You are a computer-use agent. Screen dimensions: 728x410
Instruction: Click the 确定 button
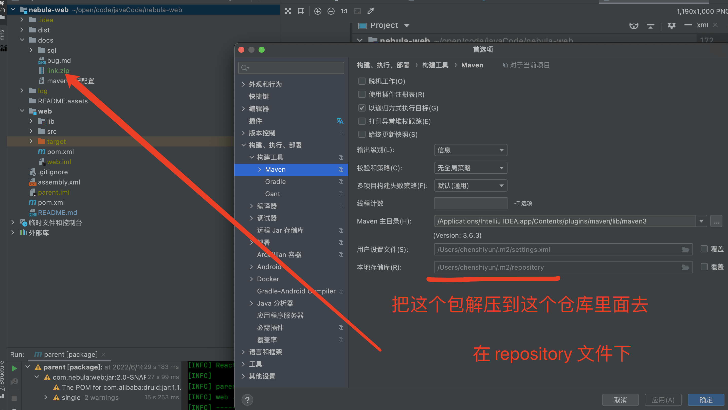click(706, 400)
